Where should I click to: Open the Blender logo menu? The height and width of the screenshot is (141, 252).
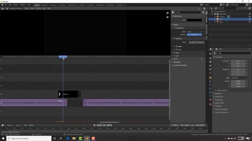(2, 5)
